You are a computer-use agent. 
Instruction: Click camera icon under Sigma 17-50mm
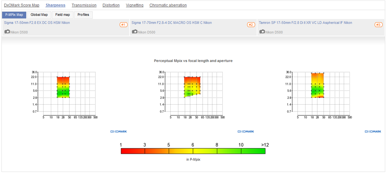point(7,32)
